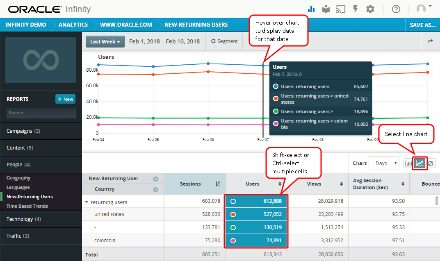
Task: Click the 93.75 session duration cell
Action: (379, 214)
